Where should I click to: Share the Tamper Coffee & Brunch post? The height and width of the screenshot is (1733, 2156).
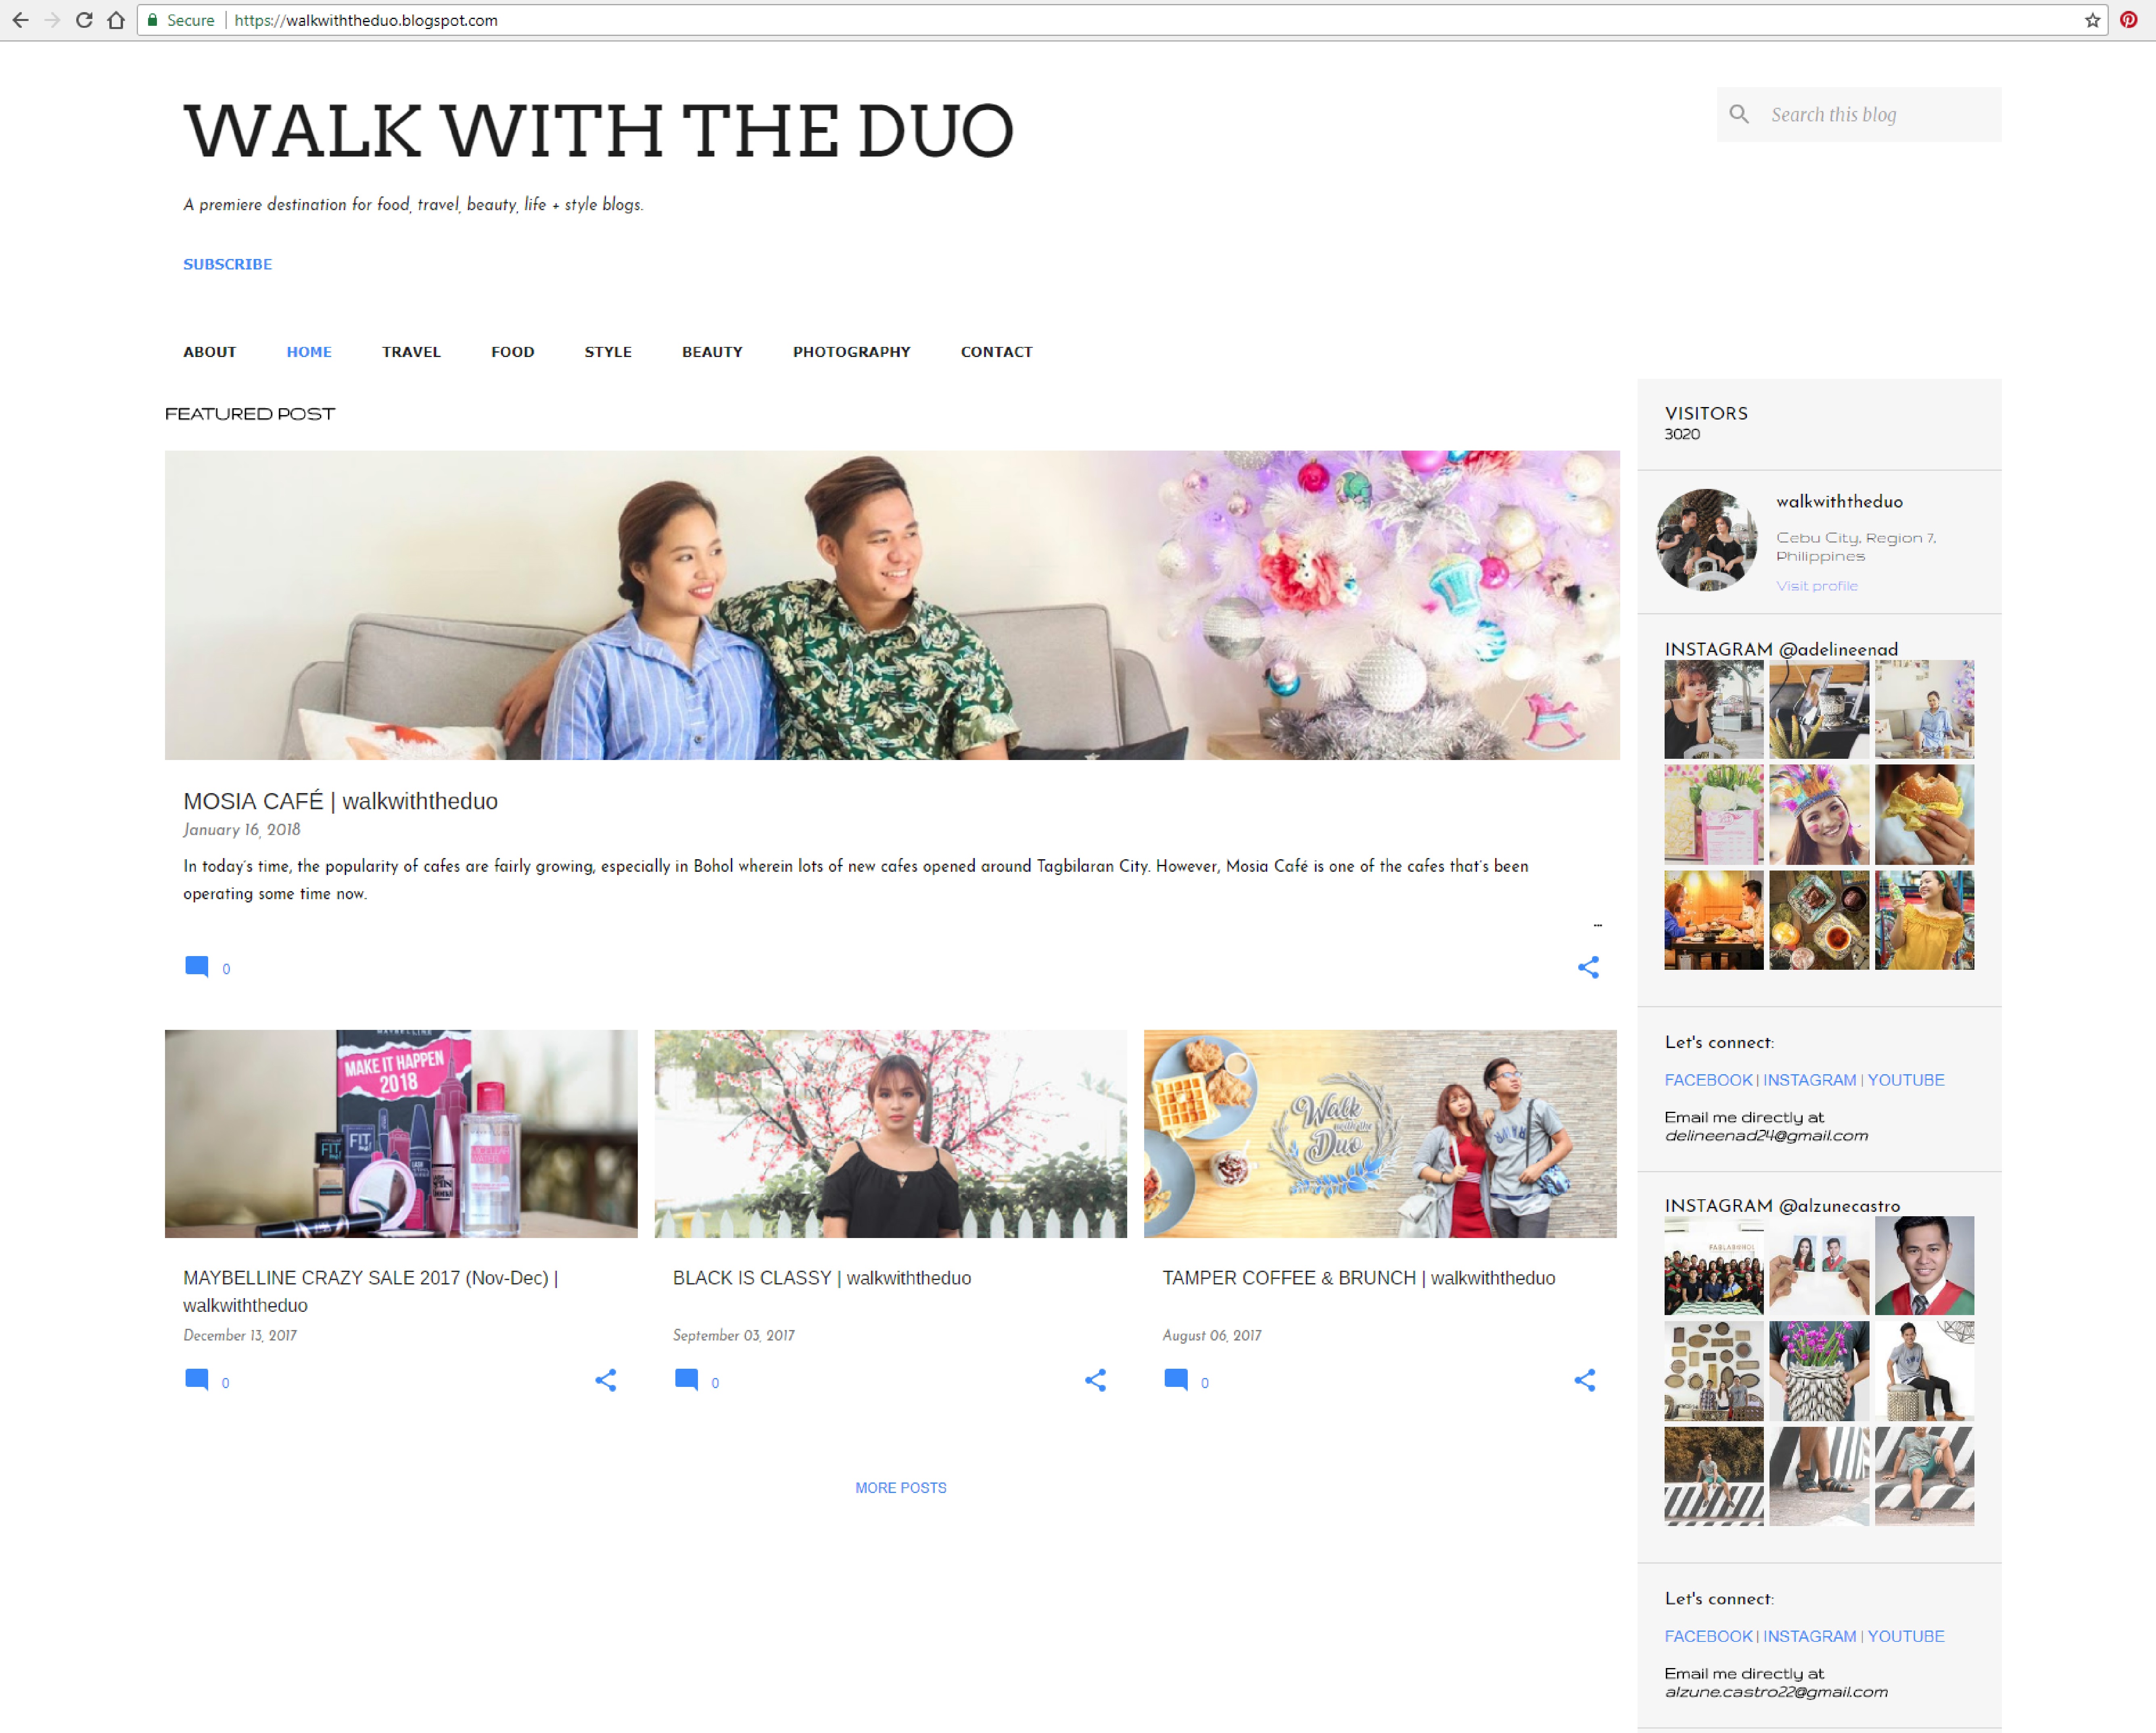click(1584, 1380)
